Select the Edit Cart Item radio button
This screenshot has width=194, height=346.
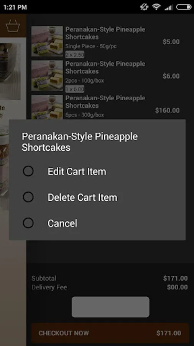coord(28,171)
